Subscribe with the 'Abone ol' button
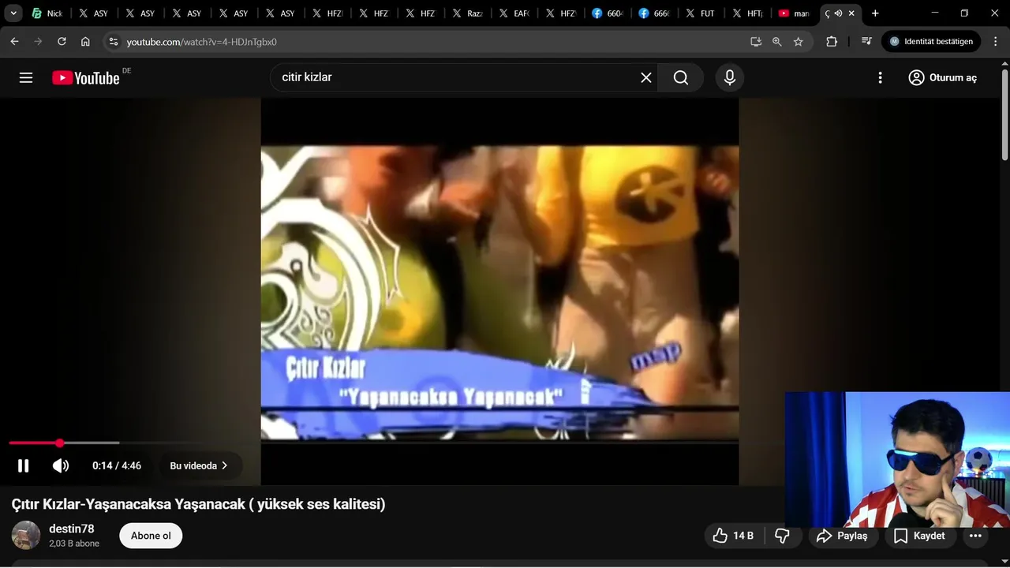Screen dimensions: 1010x568 pyautogui.click(x=151, y=536)
